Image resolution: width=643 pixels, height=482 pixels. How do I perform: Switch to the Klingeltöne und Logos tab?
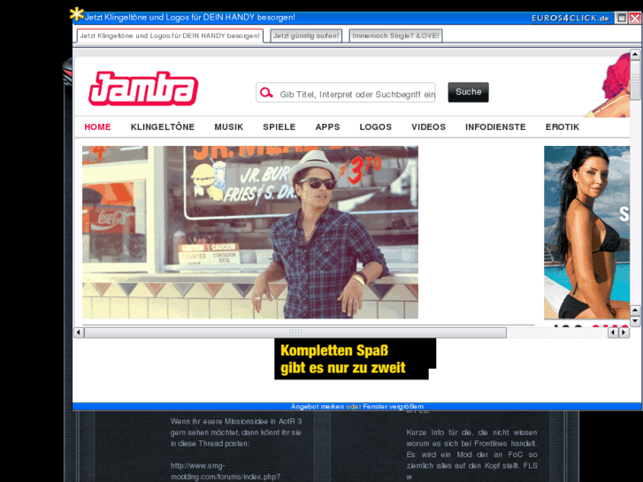170,35
